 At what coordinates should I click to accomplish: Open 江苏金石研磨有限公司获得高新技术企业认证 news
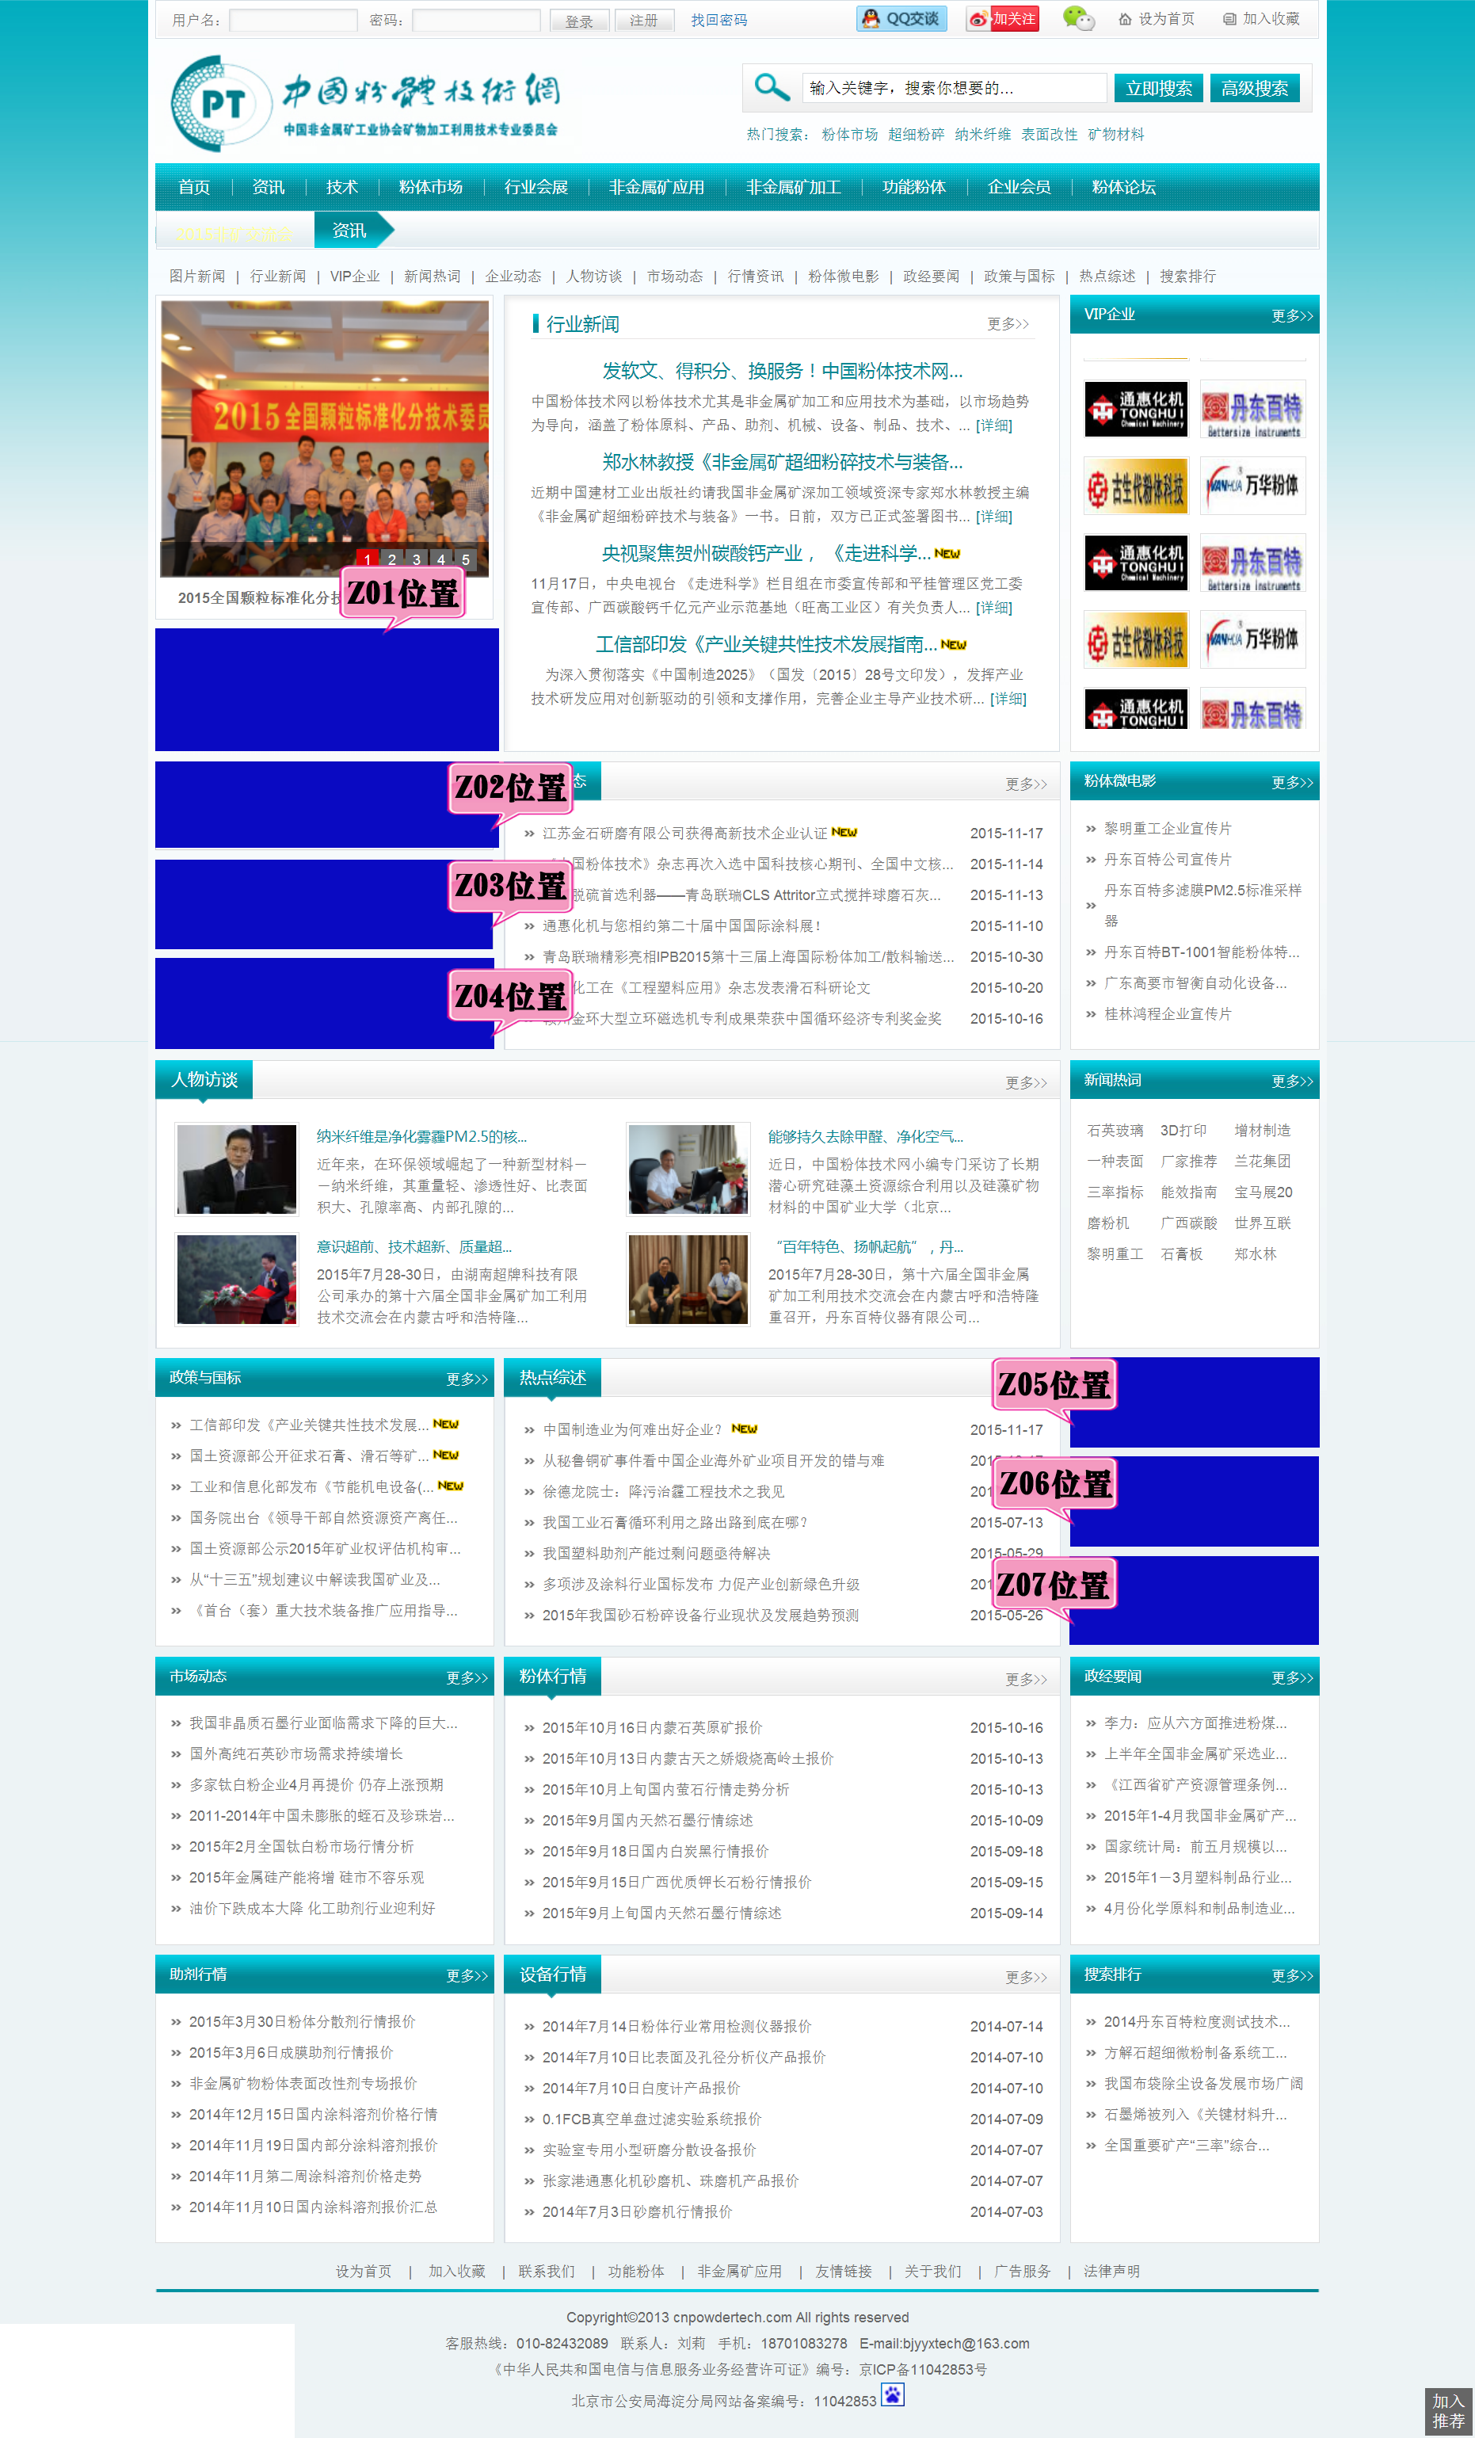[x=684, y=833]
